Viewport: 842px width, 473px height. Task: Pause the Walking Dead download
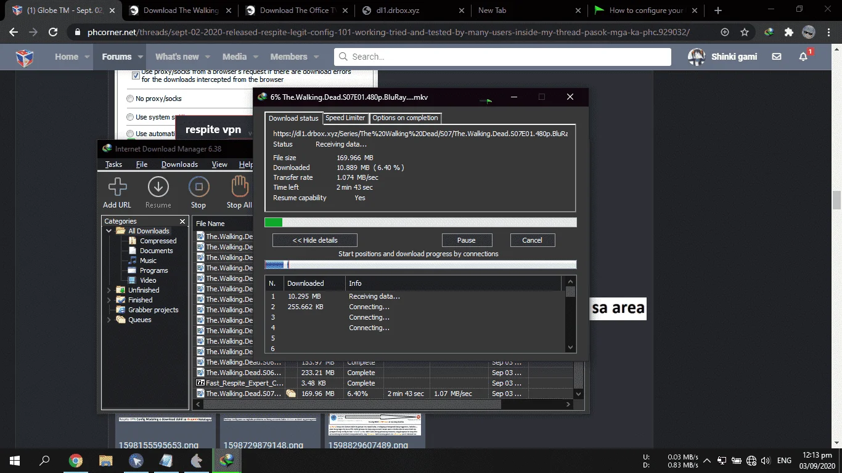467,240
